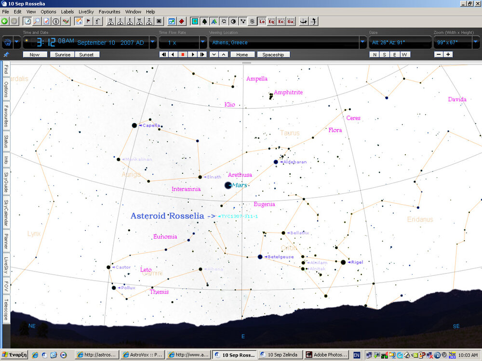Open the Zoom width x height dropdown
Screen dimensions: 482x361
[476, 42]
